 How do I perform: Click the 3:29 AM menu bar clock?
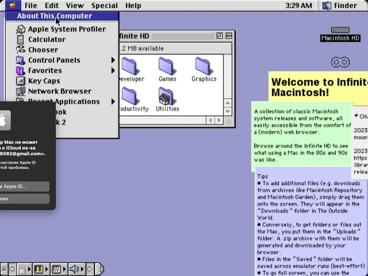point(299,5)
